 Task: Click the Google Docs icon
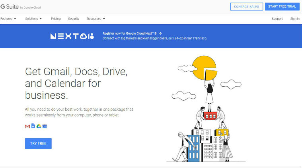click(33, 126)
